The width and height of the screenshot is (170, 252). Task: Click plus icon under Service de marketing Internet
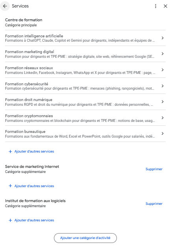(x=10, y=186)
